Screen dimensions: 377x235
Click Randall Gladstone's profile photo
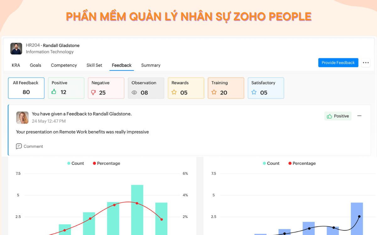pos(16,49)
